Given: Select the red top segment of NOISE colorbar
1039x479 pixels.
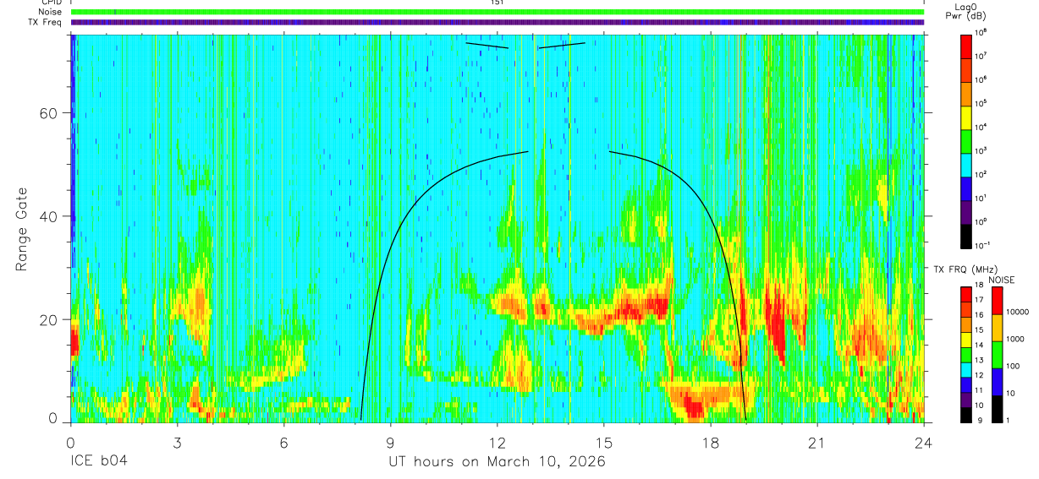Looking at the screenshot, I should pyautogui.click(x=996, y=301).
